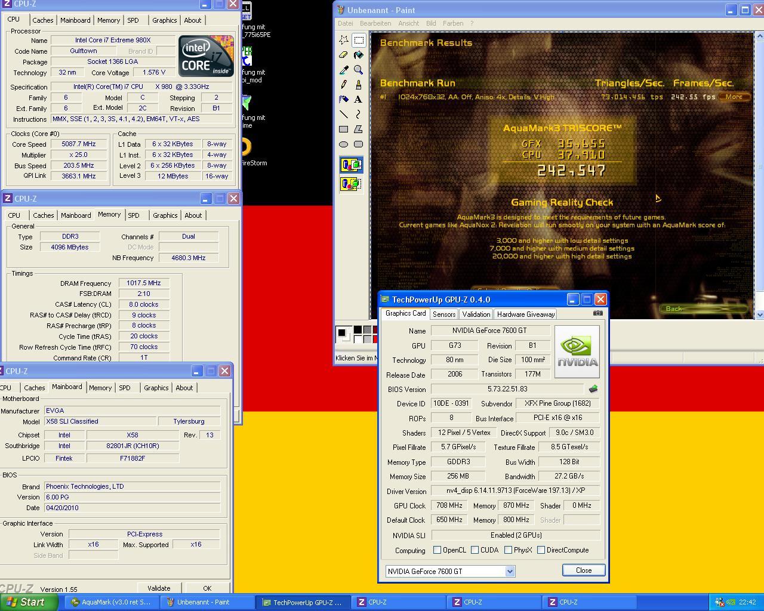Open the GPU selection dropdown in GPU-Z

[x=510, y=571]
